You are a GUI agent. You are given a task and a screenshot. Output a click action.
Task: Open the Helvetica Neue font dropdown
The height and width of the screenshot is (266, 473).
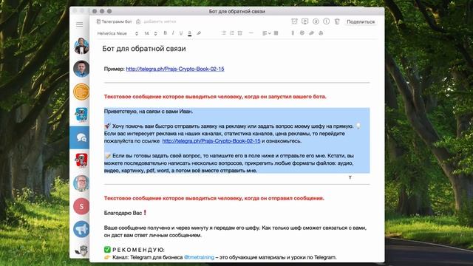118,33
